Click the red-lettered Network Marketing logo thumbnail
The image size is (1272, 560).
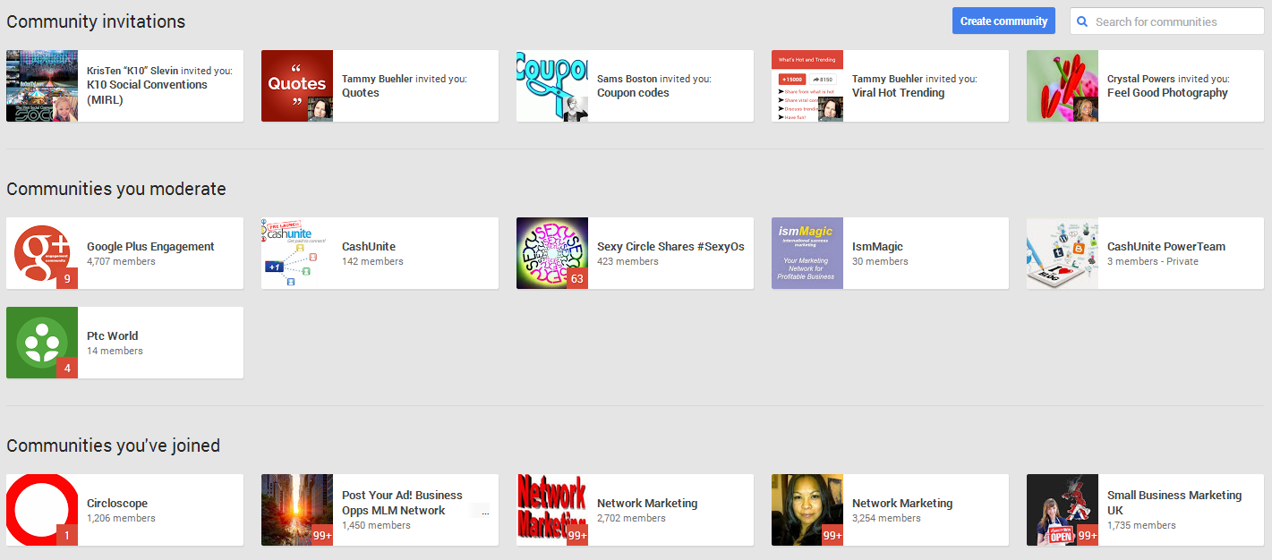tap(552, 510)
